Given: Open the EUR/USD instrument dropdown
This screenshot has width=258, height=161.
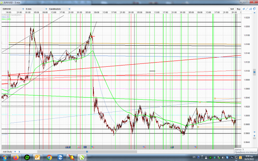Looking at the screenshot, I should click(13, 9).
